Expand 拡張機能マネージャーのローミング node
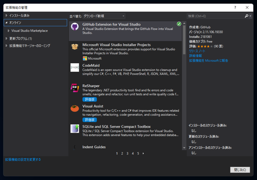 coord(6,46)
